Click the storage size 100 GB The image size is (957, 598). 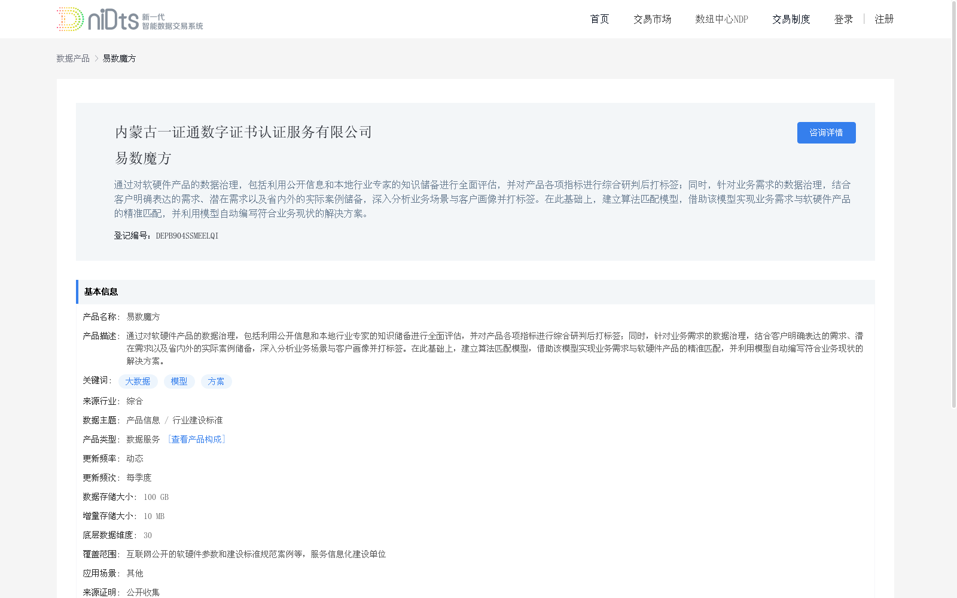[x=156, y=497]
